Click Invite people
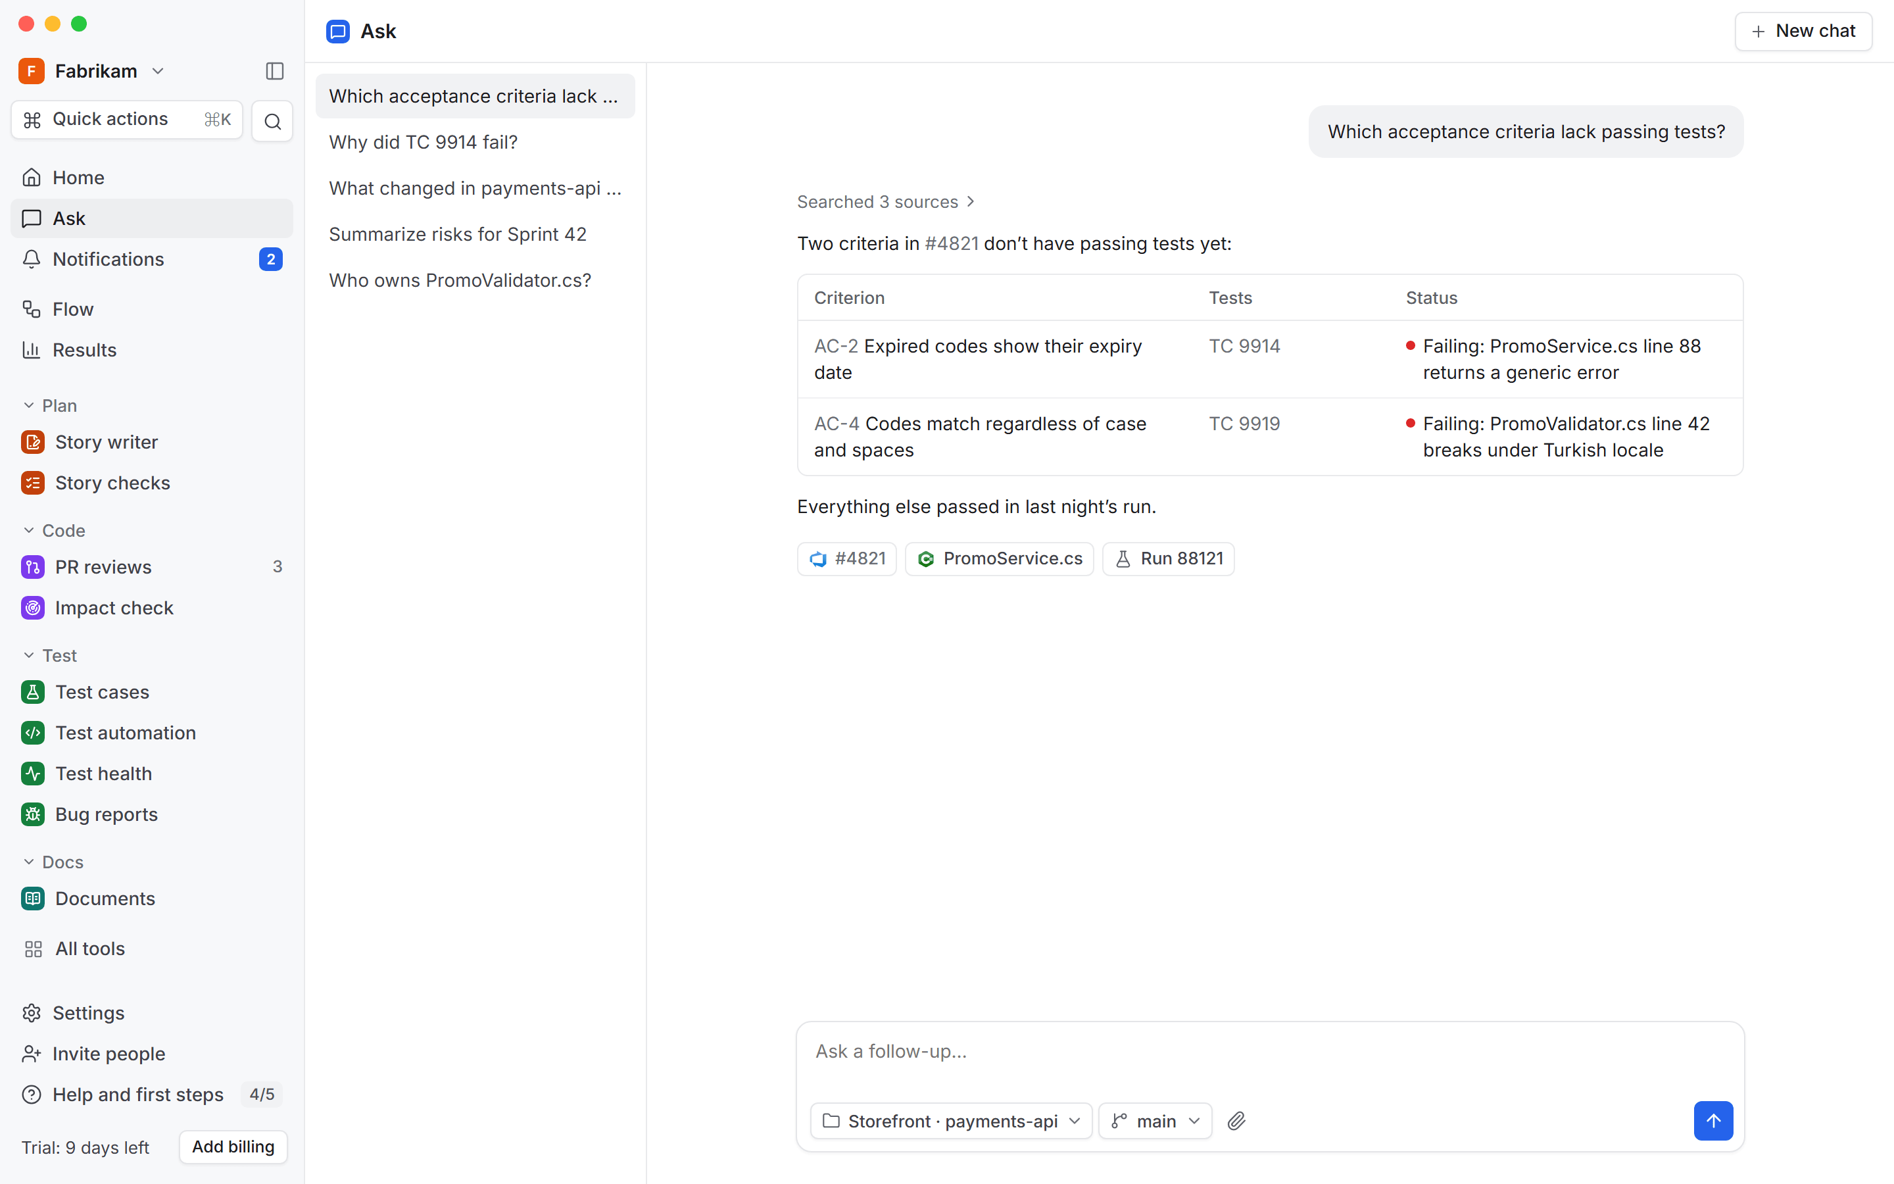The height and width of the screenshot is (1184, 1894). tap(152, 1053)
